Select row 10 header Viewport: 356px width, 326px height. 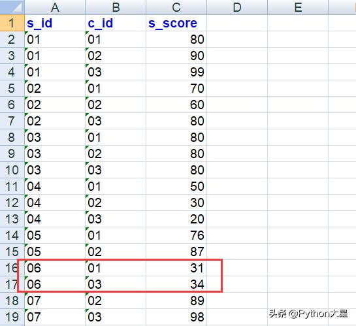click(x=12, y=170)
